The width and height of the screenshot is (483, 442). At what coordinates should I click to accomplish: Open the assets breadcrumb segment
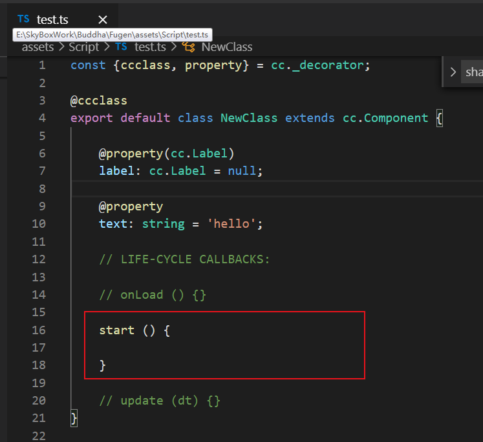pyautogui.click(x=38, y=47)
